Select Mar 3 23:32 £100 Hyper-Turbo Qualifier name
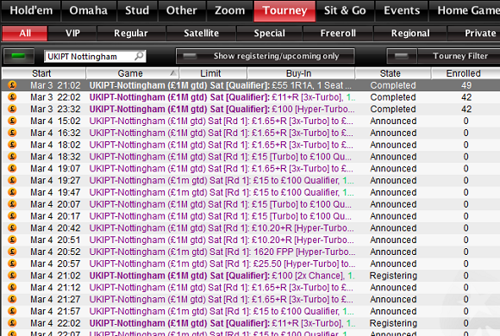 222,109
